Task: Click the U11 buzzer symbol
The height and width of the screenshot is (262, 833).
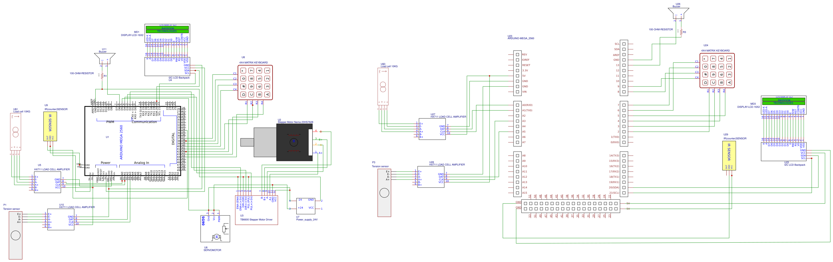Action: 104,59
